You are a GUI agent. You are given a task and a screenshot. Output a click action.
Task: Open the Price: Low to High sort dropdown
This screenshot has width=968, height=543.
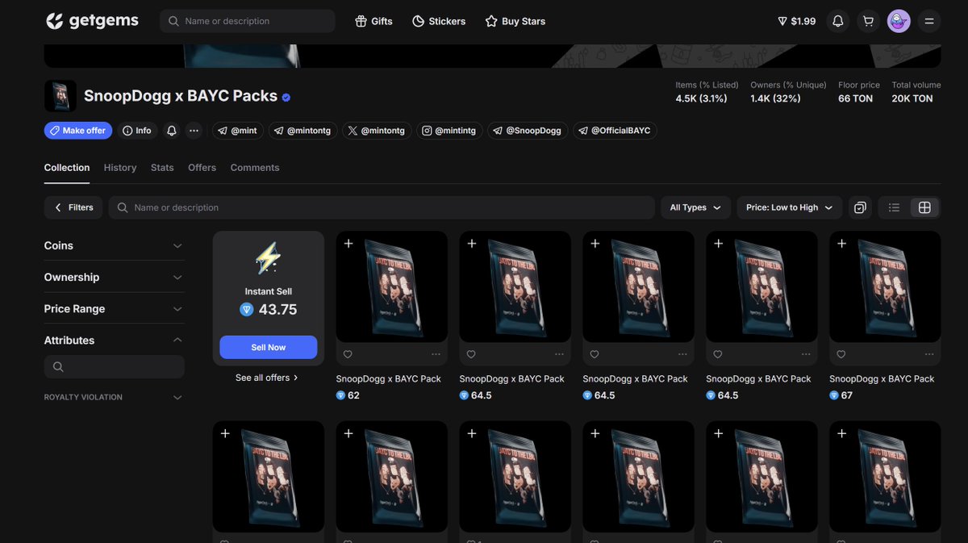pyautogui.click(x=790, y=207)
